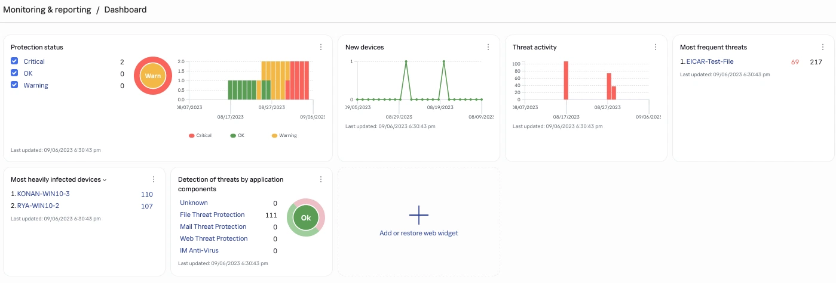The width and height of the screenshot is (836, 283).
Task: Click the plus icon to add widget
Action: coord(418,214)
